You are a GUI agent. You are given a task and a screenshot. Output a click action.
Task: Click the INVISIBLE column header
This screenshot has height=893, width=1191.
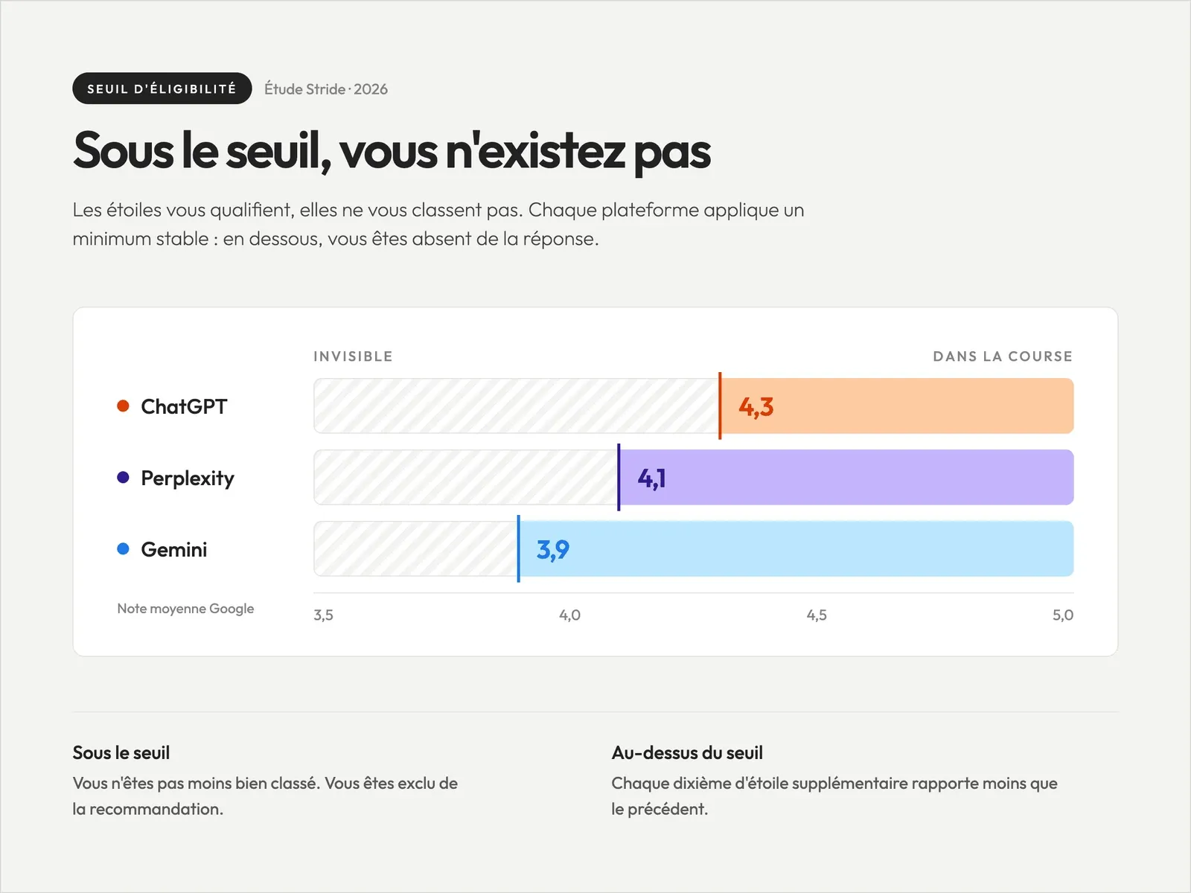(353, 356)
